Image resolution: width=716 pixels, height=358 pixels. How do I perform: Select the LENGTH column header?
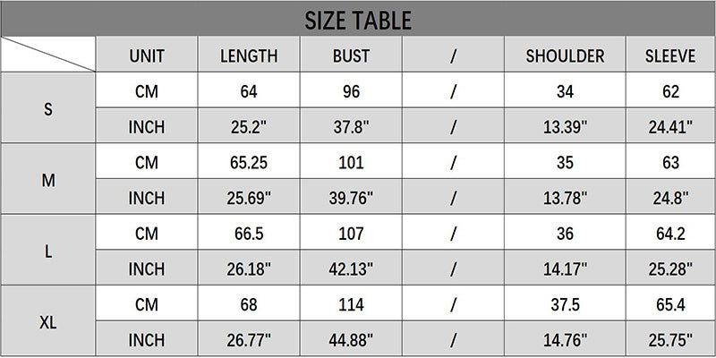click(249, 55)
